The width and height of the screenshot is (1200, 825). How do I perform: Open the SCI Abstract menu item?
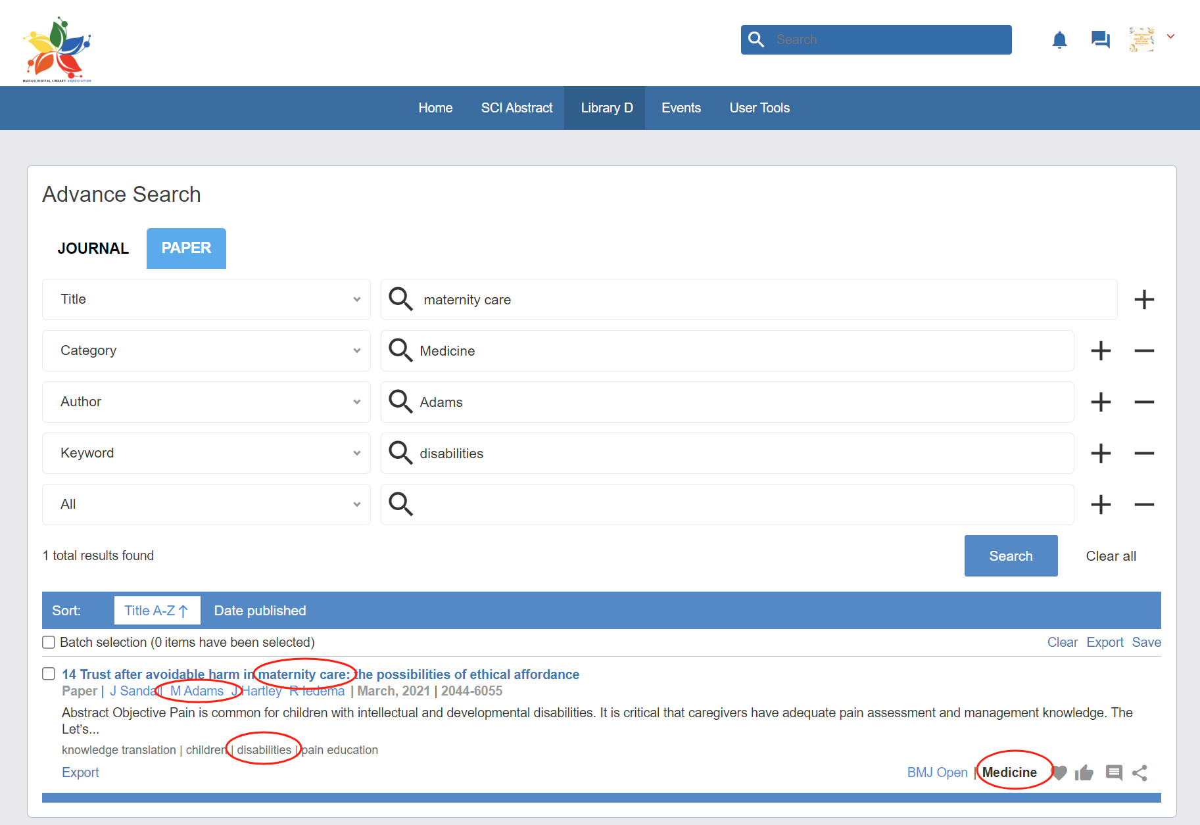point(517,108)
